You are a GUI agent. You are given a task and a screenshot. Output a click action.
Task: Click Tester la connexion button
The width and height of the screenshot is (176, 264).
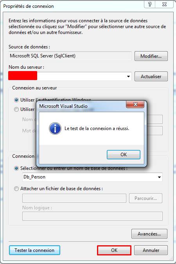[34, 250]
